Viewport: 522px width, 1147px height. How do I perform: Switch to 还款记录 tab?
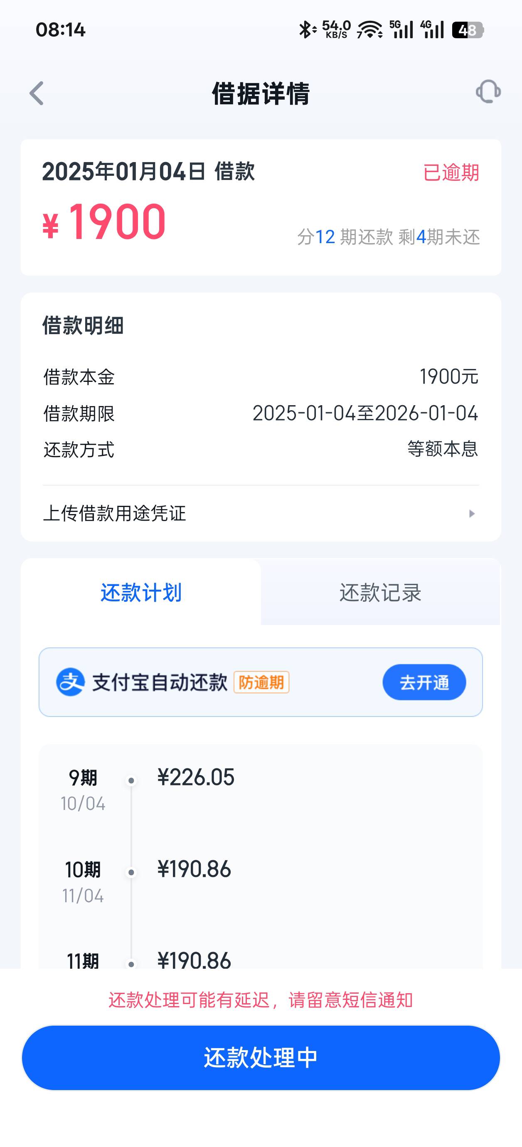pos(380,593)
